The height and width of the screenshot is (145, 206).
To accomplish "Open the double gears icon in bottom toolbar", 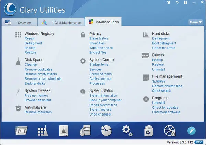I will tap(127, 131).
